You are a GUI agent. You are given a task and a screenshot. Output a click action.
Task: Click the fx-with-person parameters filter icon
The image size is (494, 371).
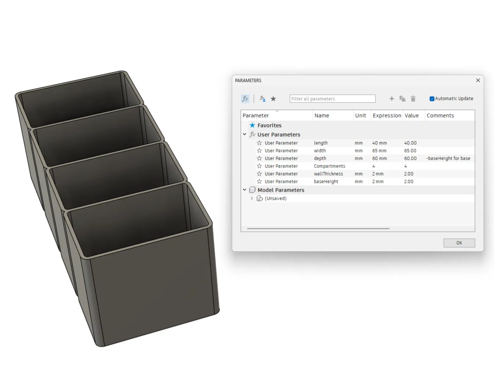[x=262, y=98]
